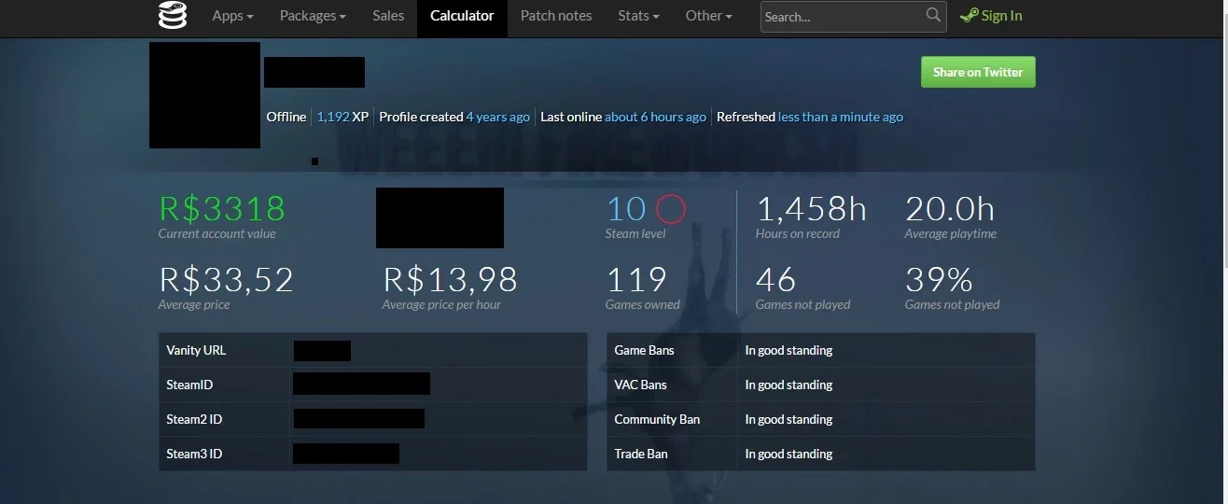Click the red Steam level badge circle
The height and width of the screenshot is (504, 1228).
tap(671, 208)
